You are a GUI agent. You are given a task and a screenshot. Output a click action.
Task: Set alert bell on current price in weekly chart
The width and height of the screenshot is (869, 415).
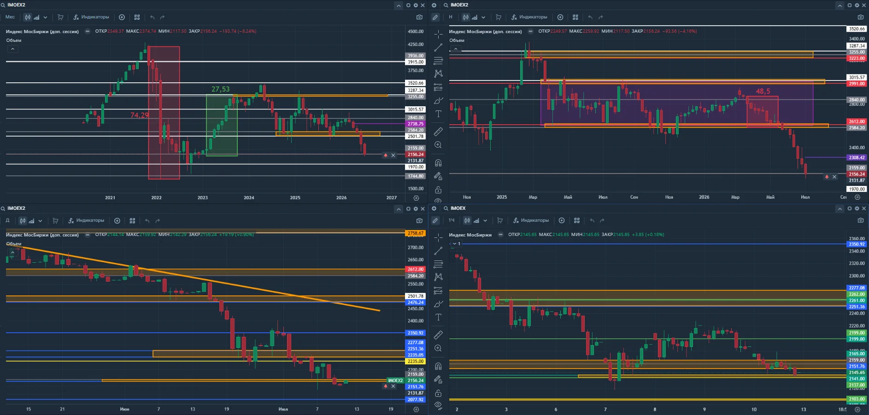tap(827, 177)
